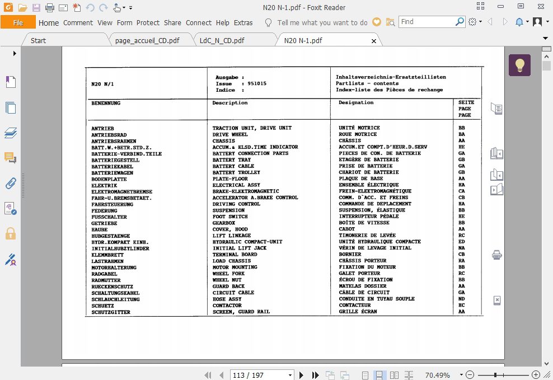Open the 70.49% zoom level dropdown

pyautogui.click(x=461, y=375)
